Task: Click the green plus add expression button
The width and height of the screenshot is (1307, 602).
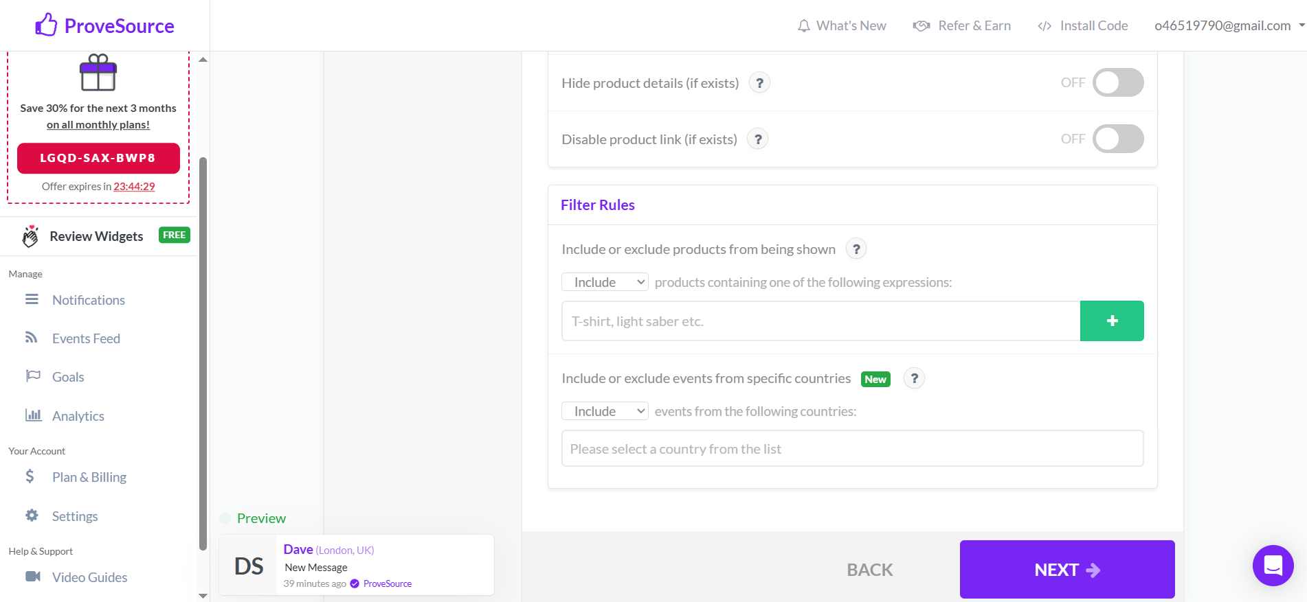Action: click(1112, 321)
